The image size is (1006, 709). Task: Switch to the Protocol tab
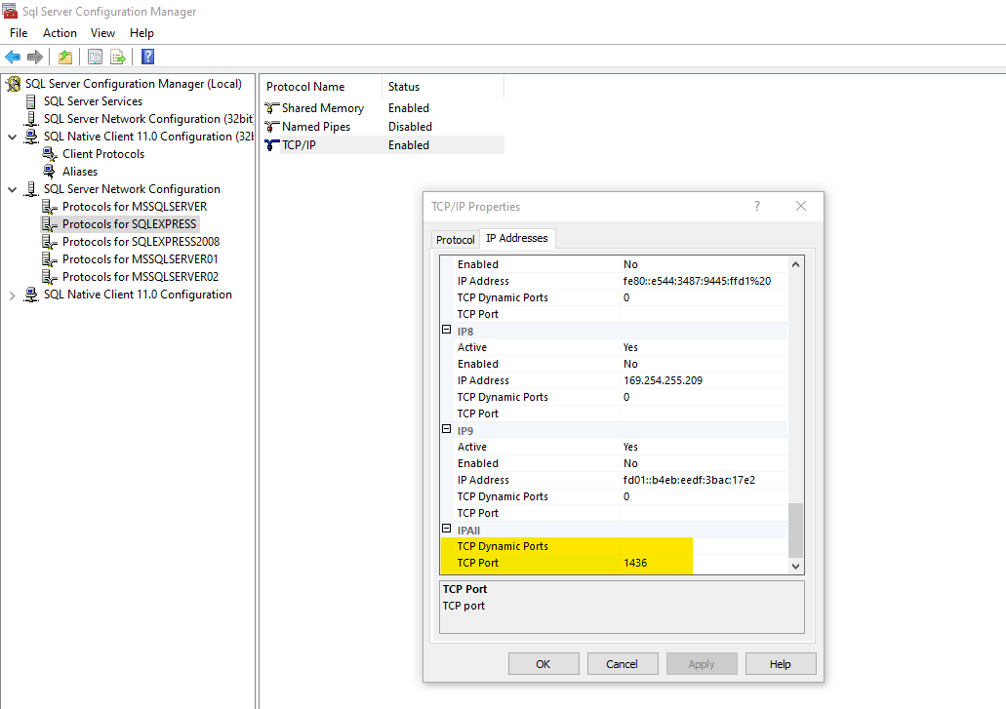click(455, 240)
